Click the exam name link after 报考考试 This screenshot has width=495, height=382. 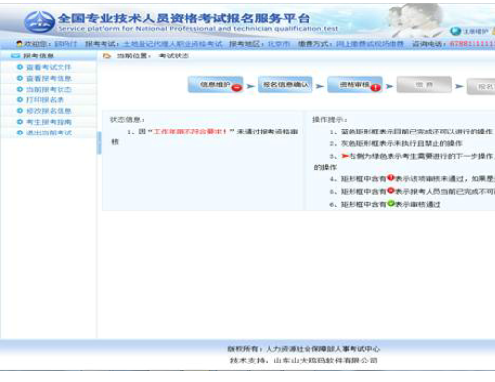[173, 44]
